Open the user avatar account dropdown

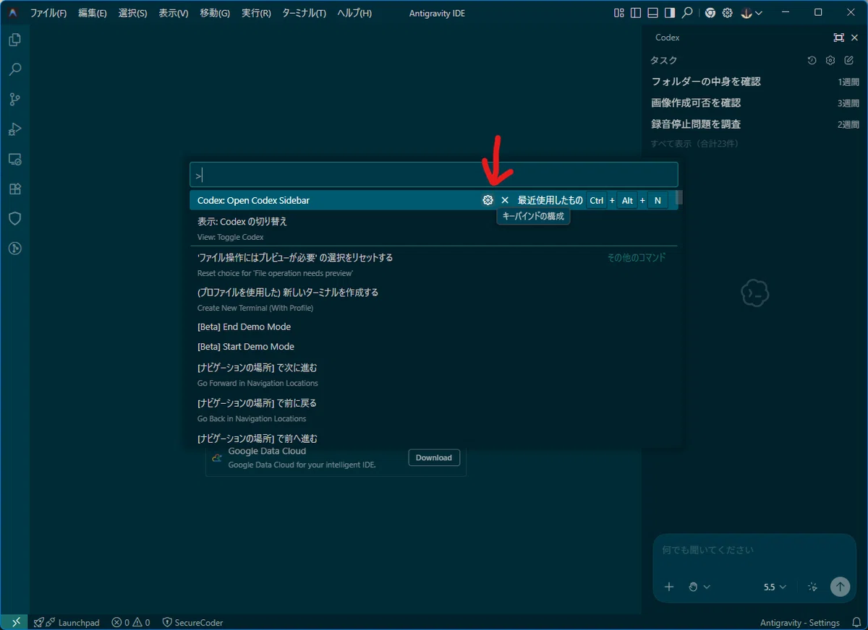click(x=752, y=12)
